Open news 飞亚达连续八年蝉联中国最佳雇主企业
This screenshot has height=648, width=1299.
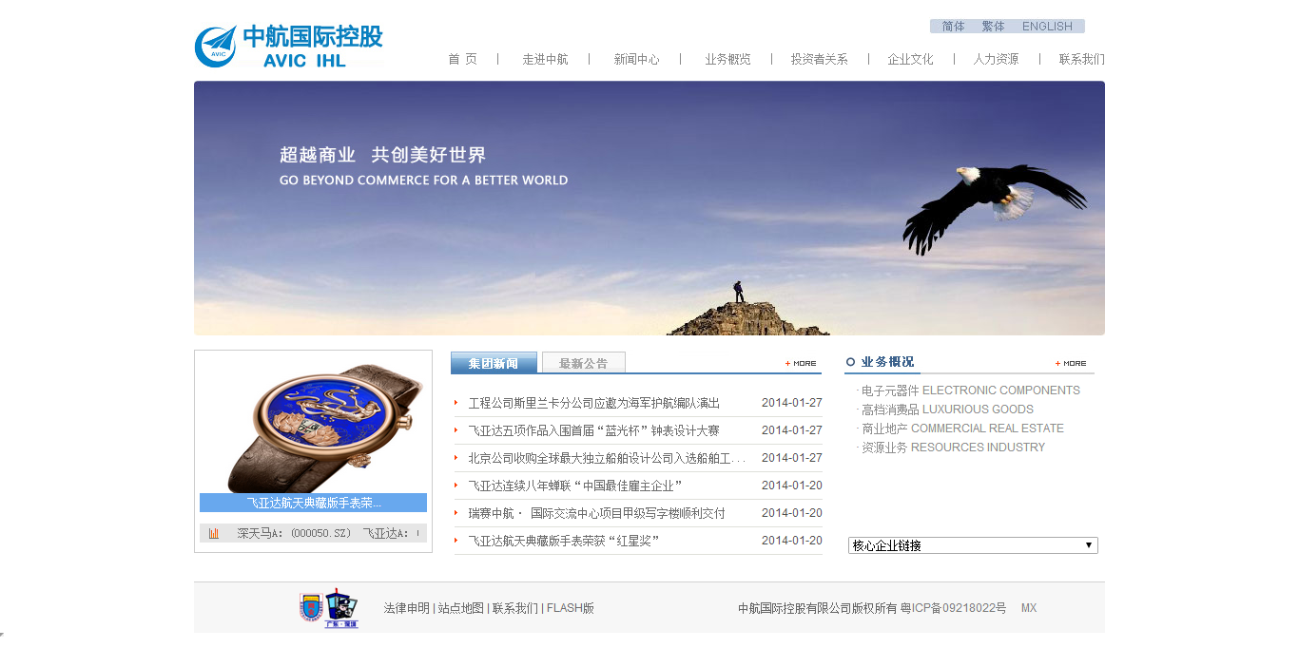[x=575, y=486]
